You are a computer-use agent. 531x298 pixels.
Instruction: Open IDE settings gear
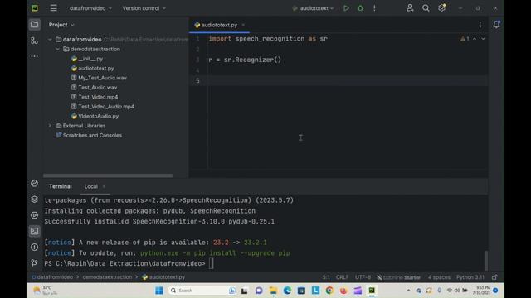tap(442, 7)
